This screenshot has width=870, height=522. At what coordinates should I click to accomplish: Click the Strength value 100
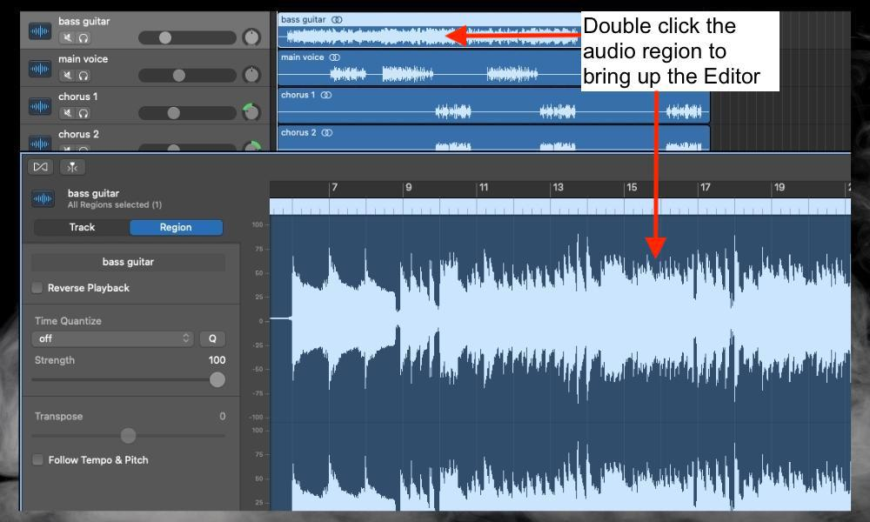click(x=217, y=360)
